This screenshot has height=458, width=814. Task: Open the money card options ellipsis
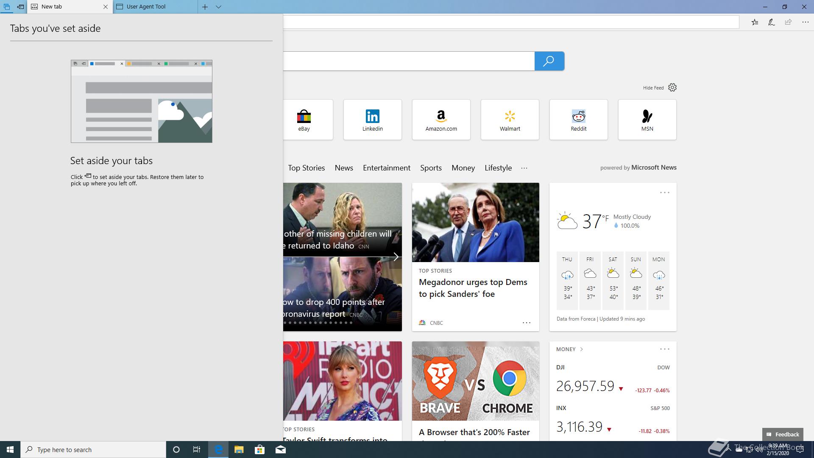point(664,349)
